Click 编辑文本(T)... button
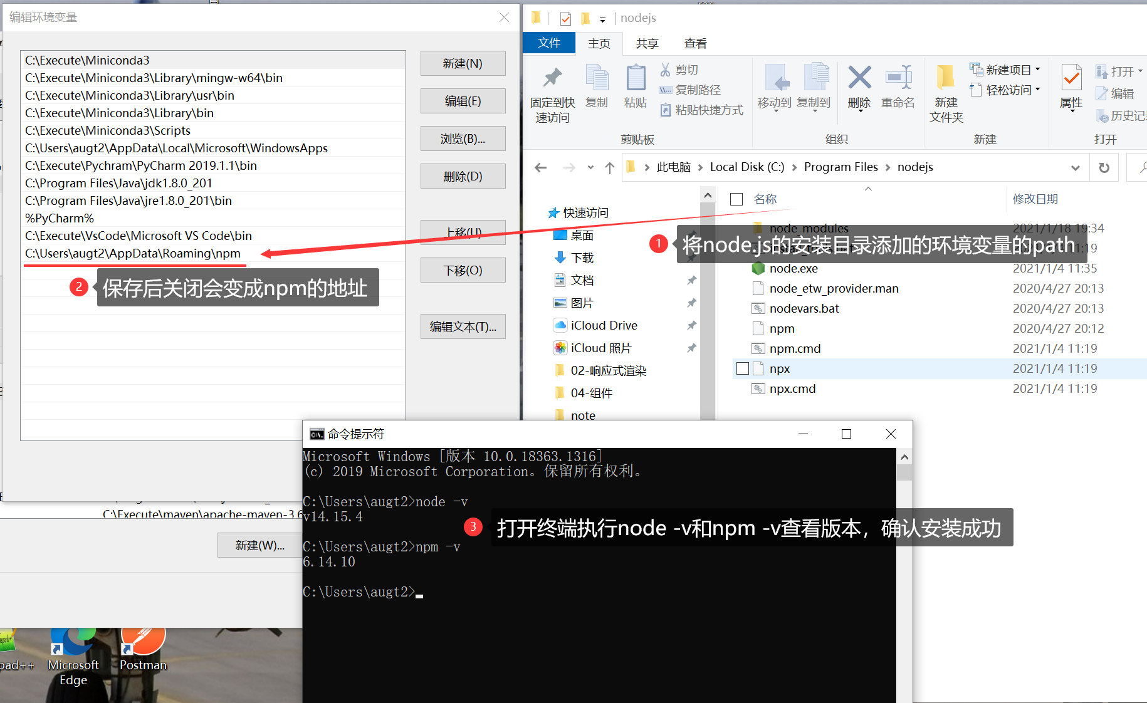 463,326
